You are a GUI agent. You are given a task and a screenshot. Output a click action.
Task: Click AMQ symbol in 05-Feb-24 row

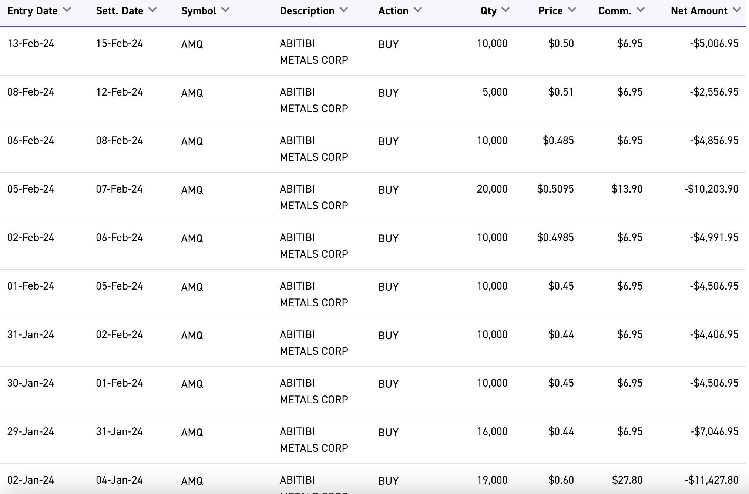click(192, 190)
